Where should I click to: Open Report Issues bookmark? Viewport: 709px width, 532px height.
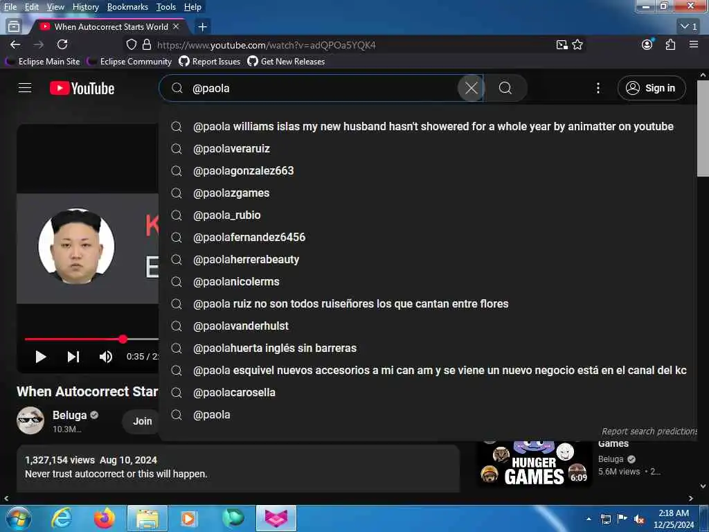point(210,62)
